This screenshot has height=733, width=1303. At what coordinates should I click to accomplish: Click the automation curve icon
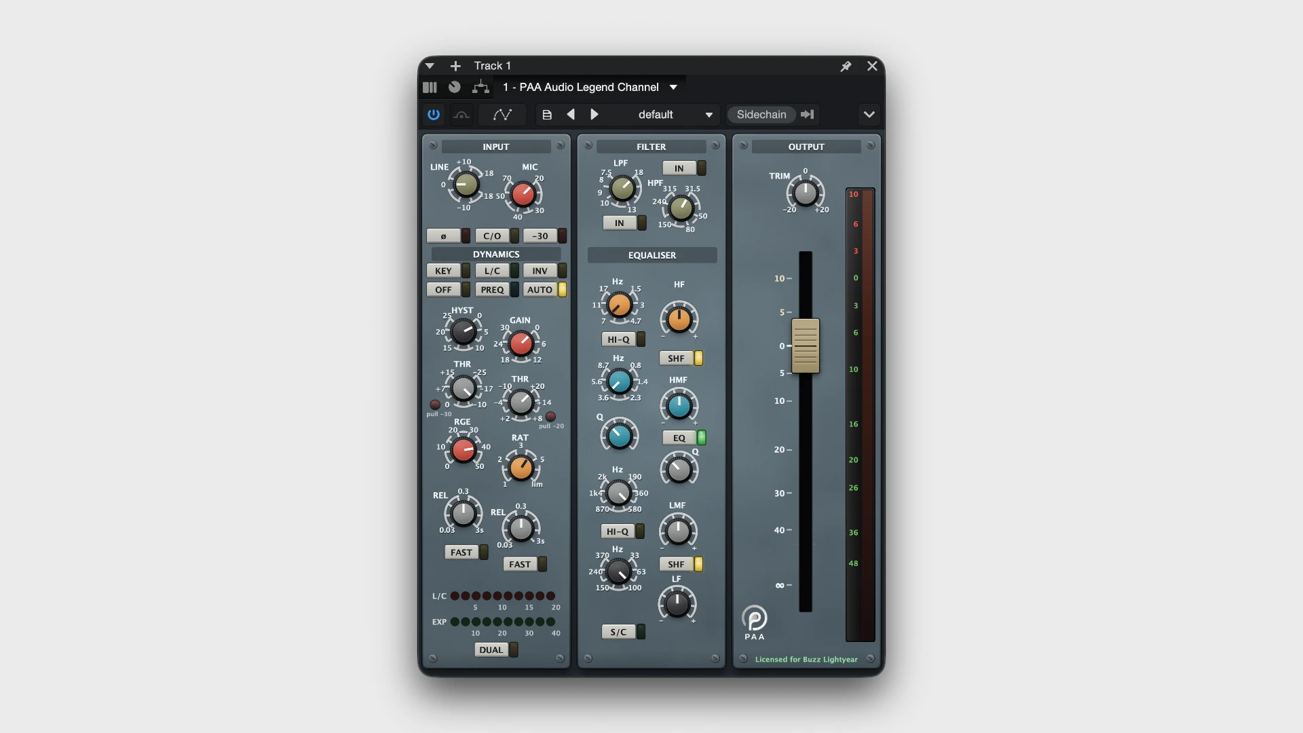(x=502, y=115)
